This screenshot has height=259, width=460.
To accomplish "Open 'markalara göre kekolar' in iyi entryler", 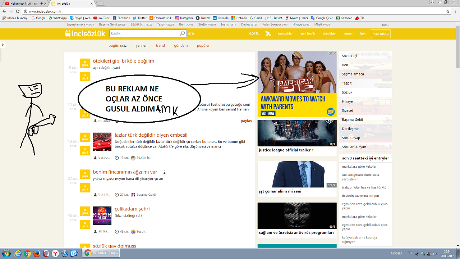I will click(359, 167).
